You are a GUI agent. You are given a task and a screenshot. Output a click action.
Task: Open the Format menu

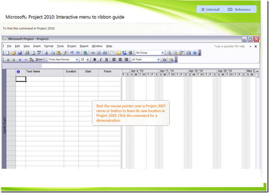coord(49,46)
